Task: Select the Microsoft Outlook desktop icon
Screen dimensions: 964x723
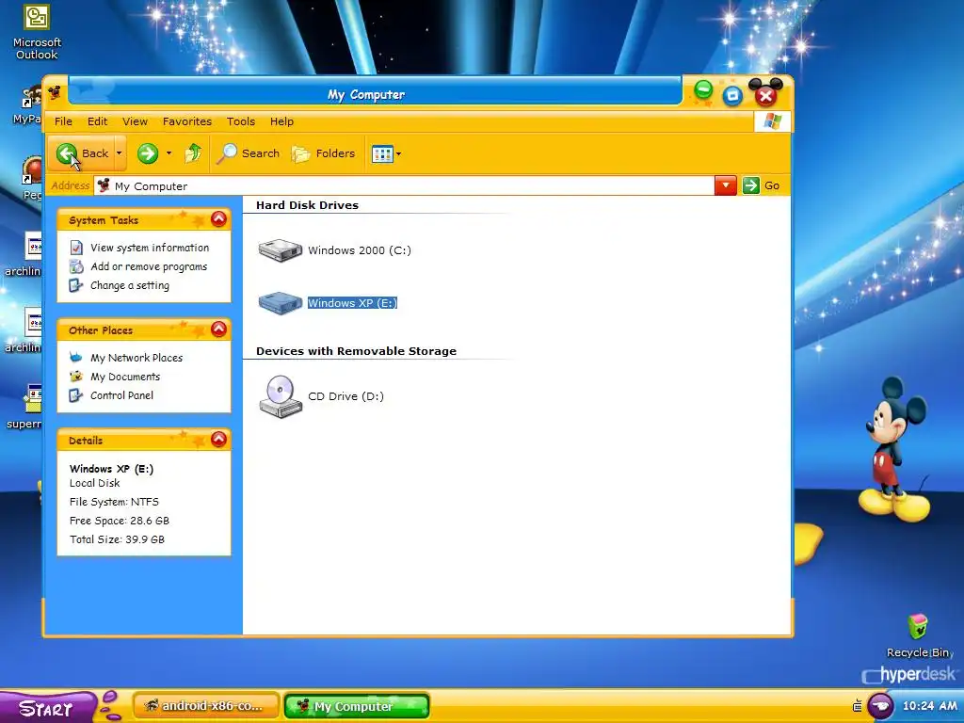Action: coord(37,32)
